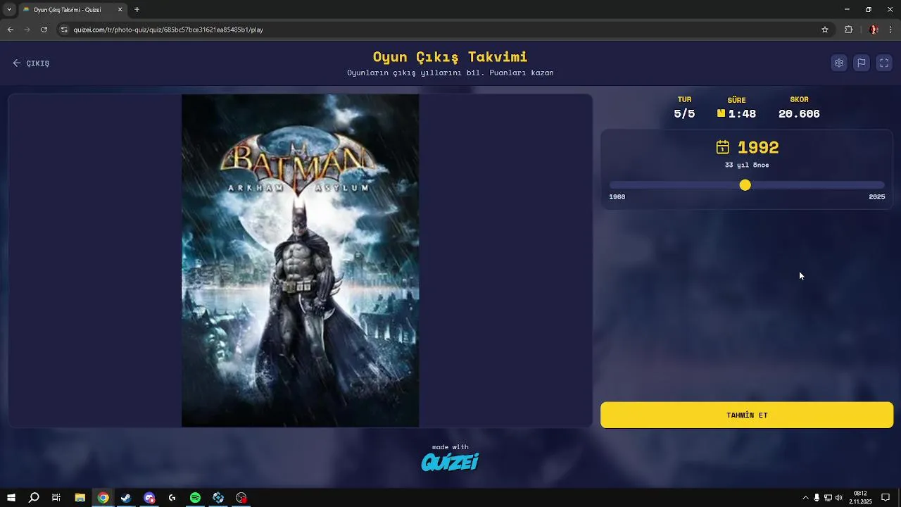Screen dimensions: 901x507
Task: Open the quiz settings gear icon
Action: [839, 63]
